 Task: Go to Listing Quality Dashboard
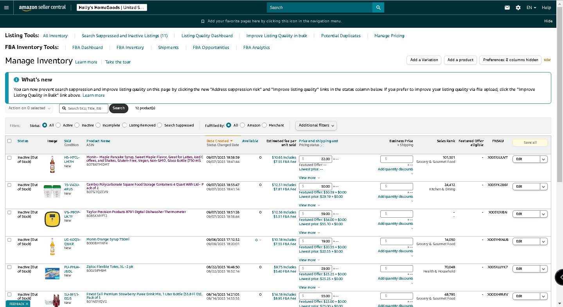[x=207, y=36]
